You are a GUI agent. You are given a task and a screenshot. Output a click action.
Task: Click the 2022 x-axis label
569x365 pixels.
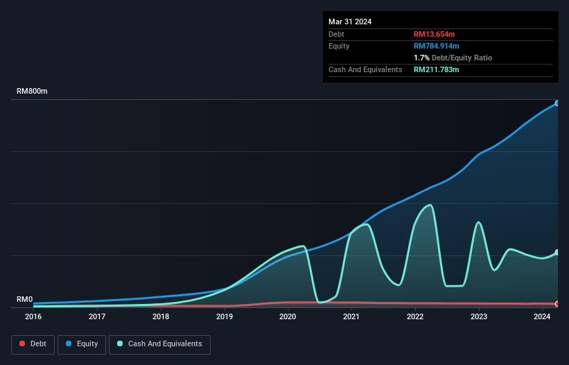point(415,316)
